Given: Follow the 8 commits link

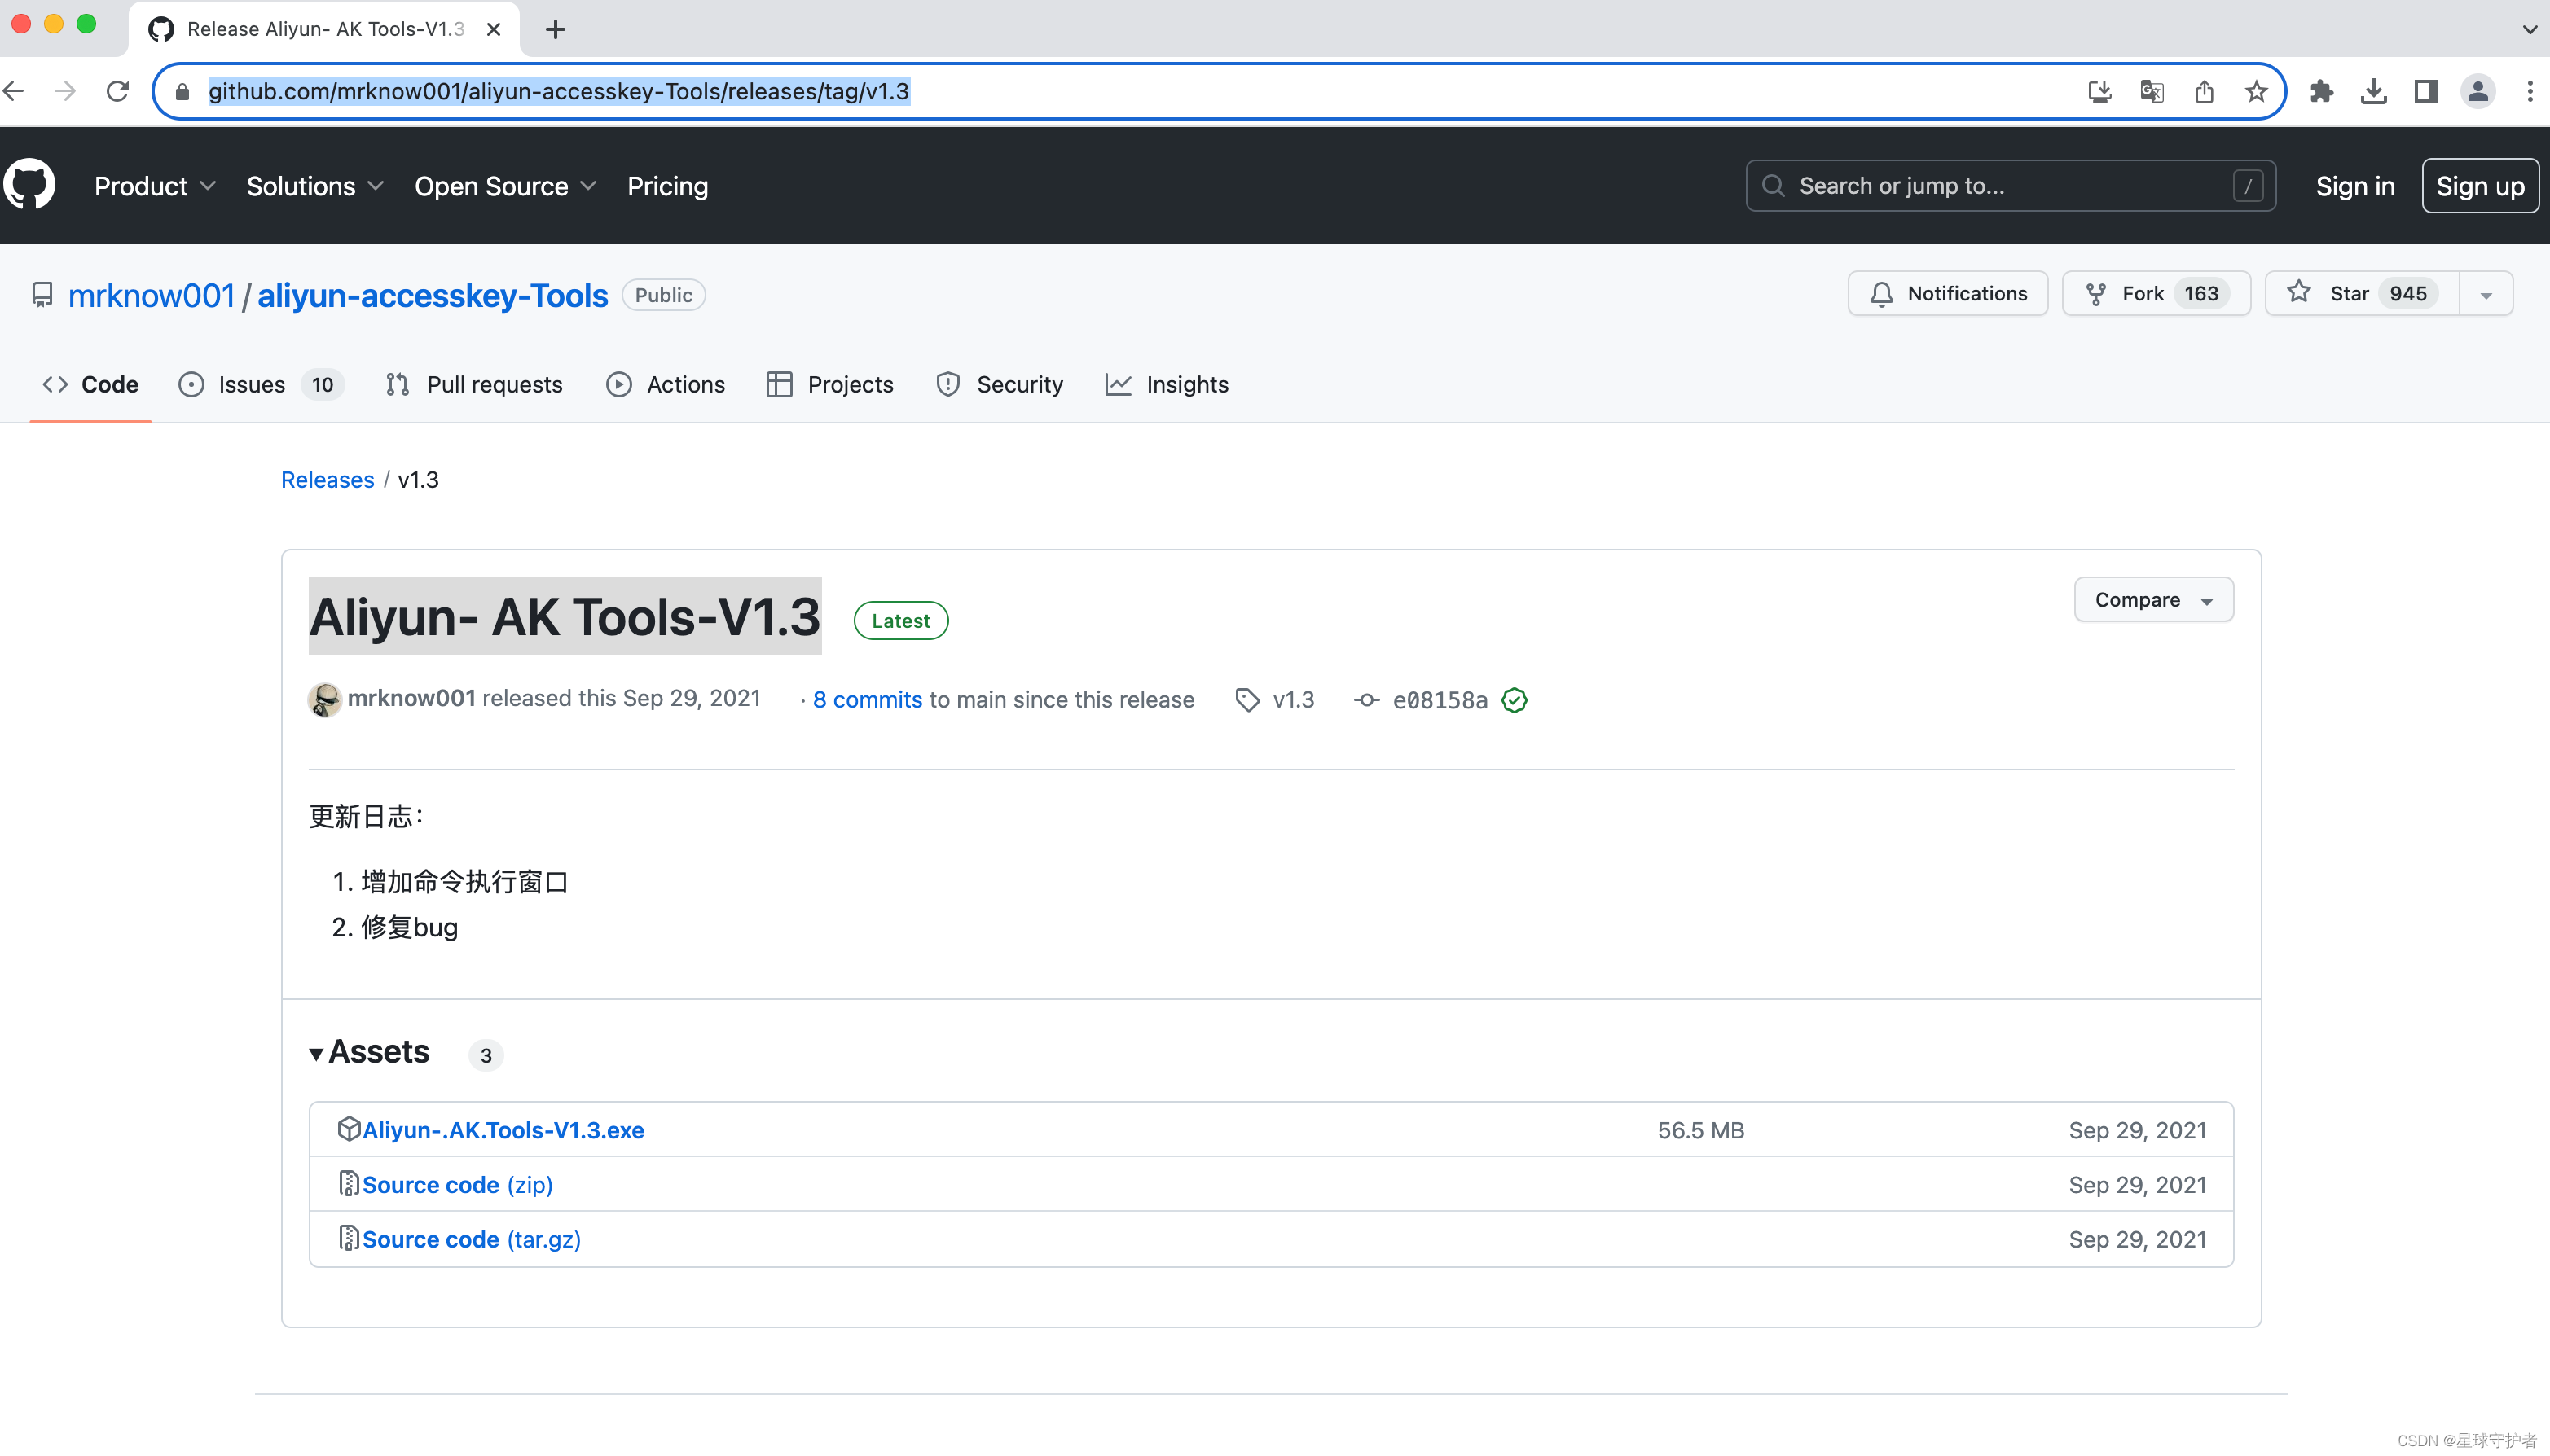Looking at the screenshot, I should tap(866, 699).
